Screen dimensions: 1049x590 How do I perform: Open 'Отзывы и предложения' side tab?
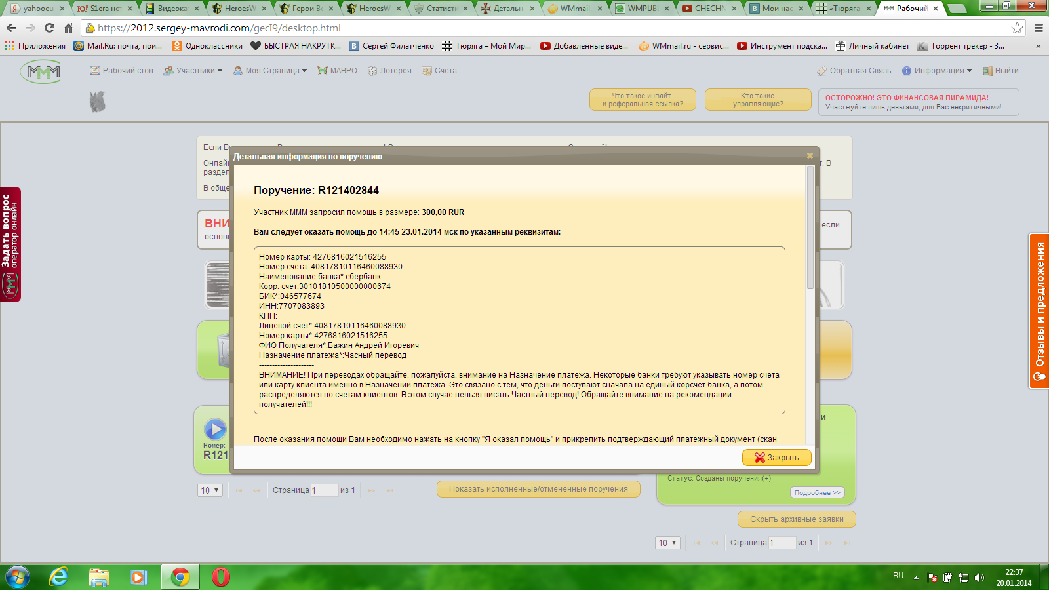click(1039, 311)
